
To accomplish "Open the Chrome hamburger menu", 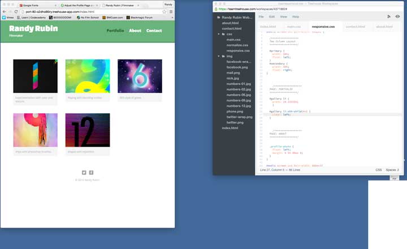I will [x=171, y=11].
